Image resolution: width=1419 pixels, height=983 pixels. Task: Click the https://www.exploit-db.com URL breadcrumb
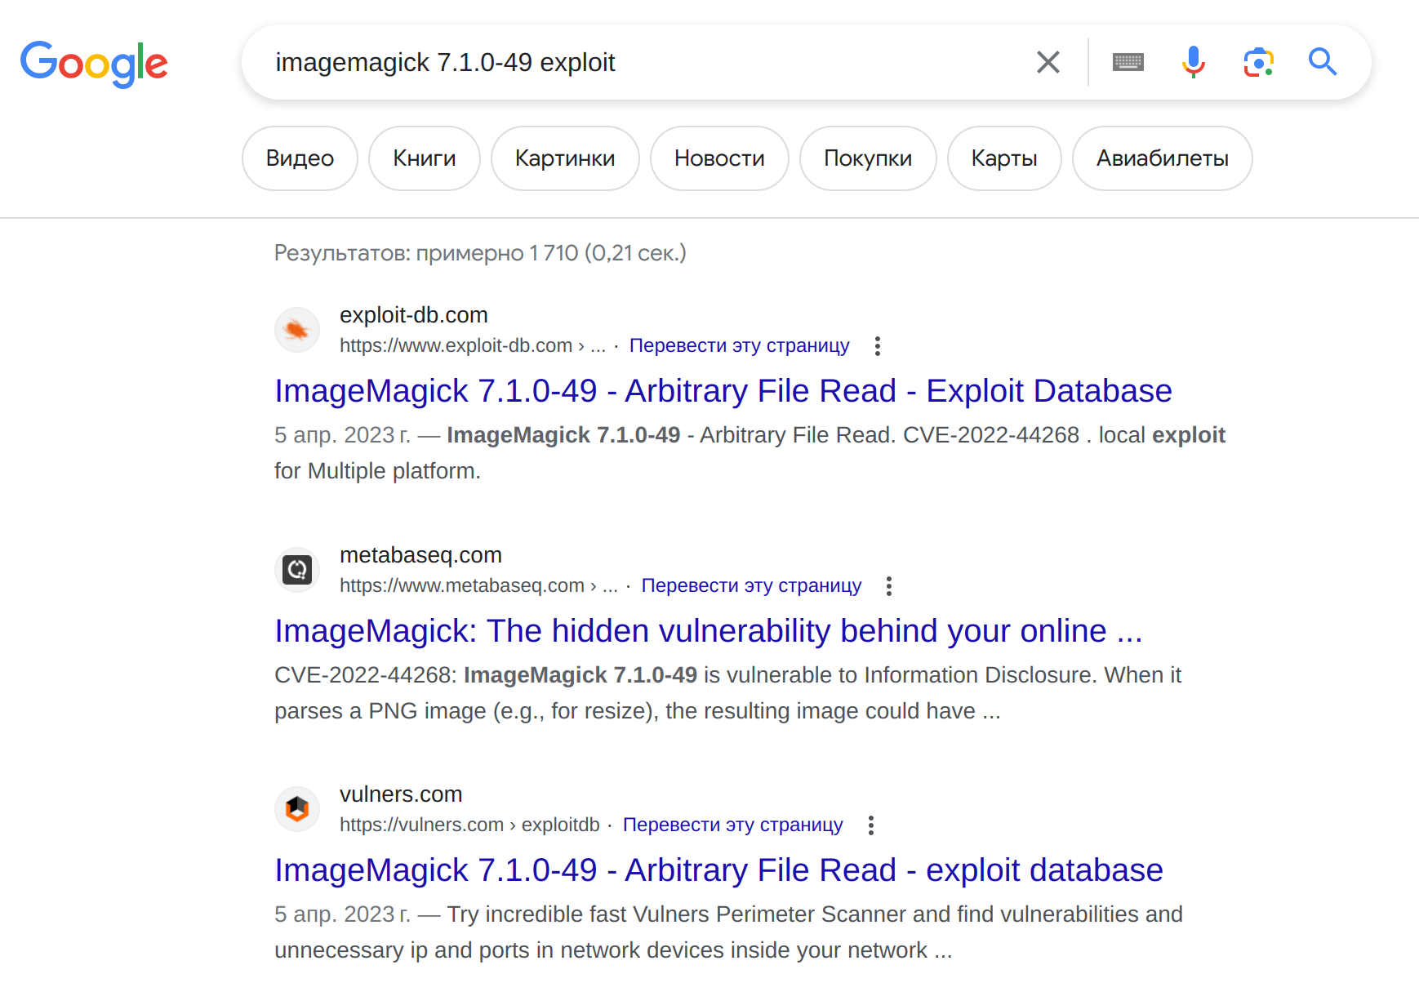(473, 345)
